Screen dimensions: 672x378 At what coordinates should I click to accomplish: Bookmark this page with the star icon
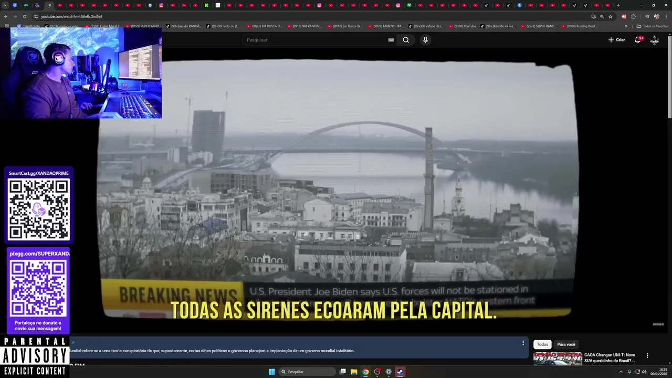[x=611, y=16]
